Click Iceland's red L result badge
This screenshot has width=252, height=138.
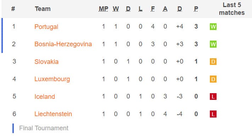(x=213, y=97)
